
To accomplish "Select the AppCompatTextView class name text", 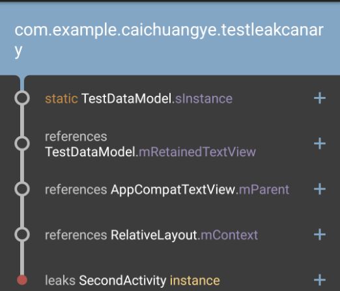I will pyautogui.click(x=173, y=190).
